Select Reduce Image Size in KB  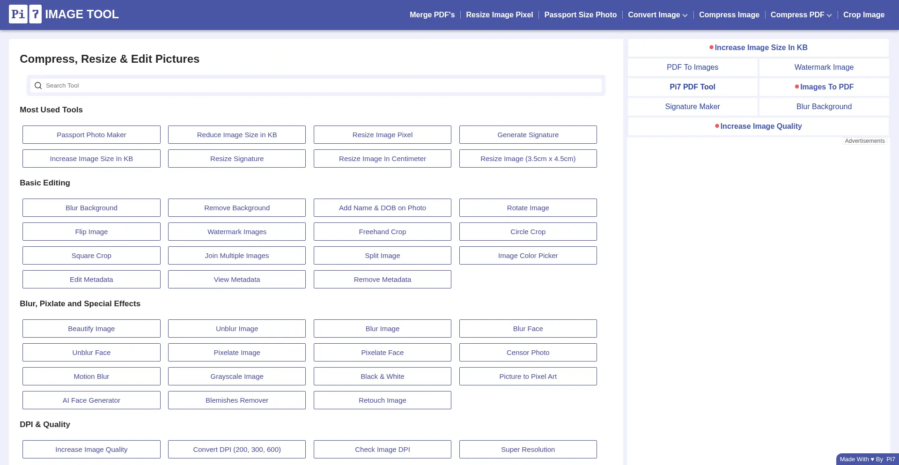237,135
